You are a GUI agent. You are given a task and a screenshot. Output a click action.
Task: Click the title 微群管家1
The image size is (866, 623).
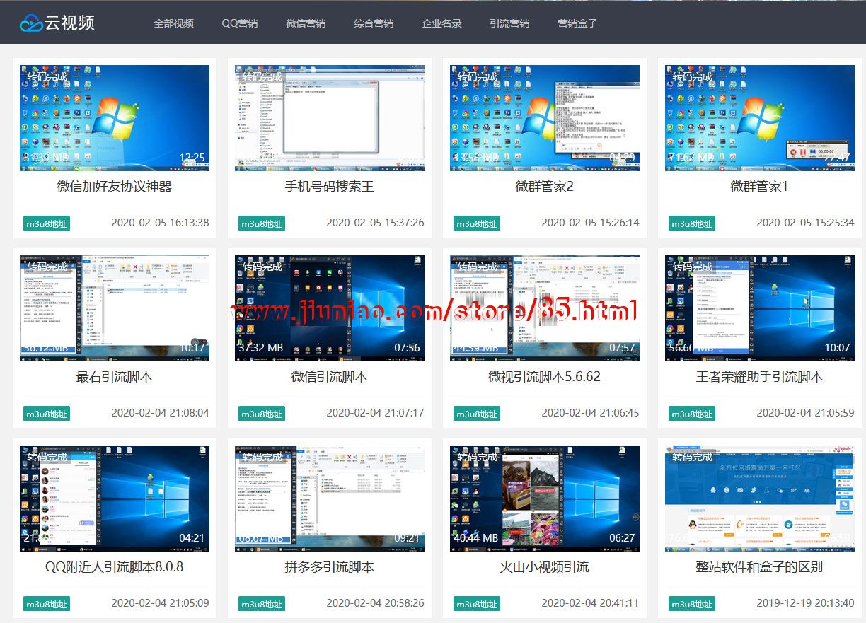point(760,187)
